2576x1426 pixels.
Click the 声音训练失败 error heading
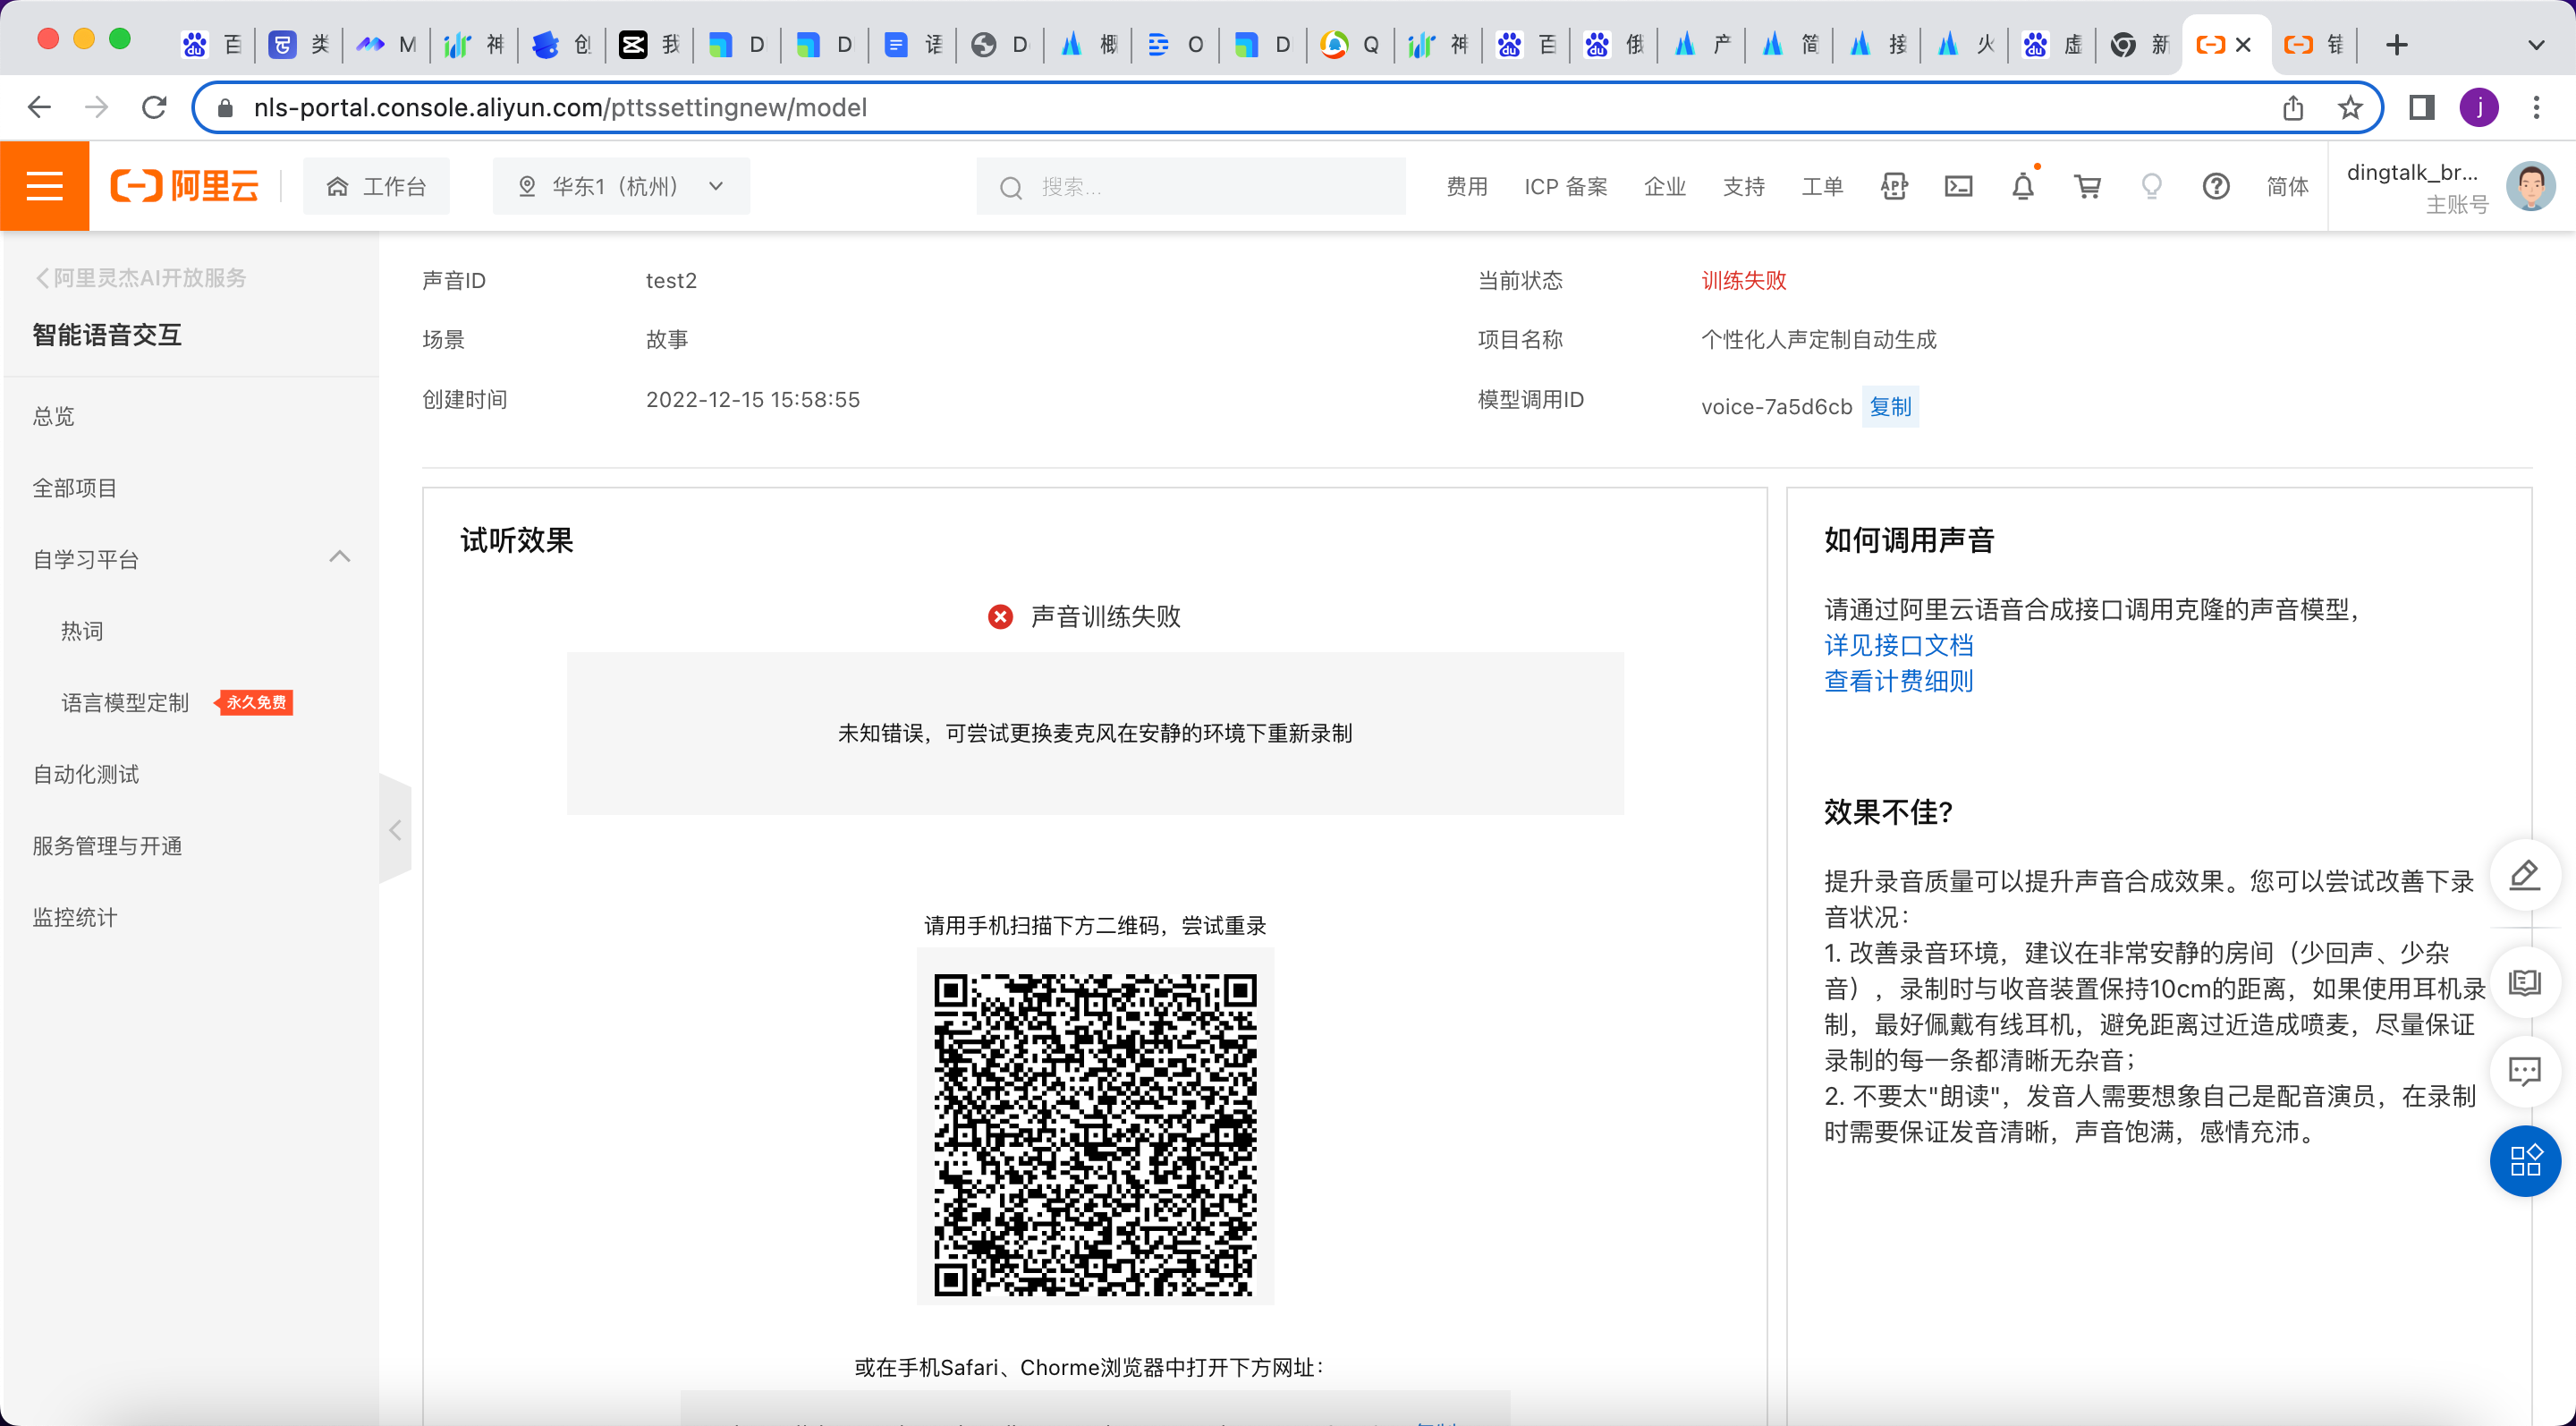(x=1105, y=616)
